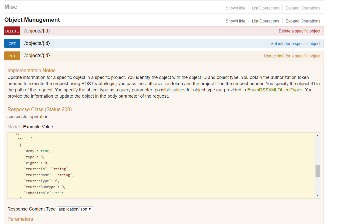
Task: Switch to the Model tab
Action: (13, 127)
